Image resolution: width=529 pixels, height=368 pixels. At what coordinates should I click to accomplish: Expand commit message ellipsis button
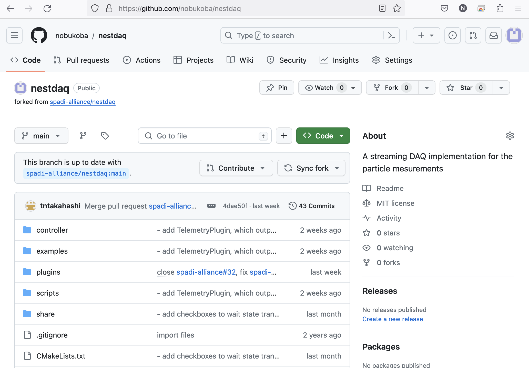tap(211, 206)
